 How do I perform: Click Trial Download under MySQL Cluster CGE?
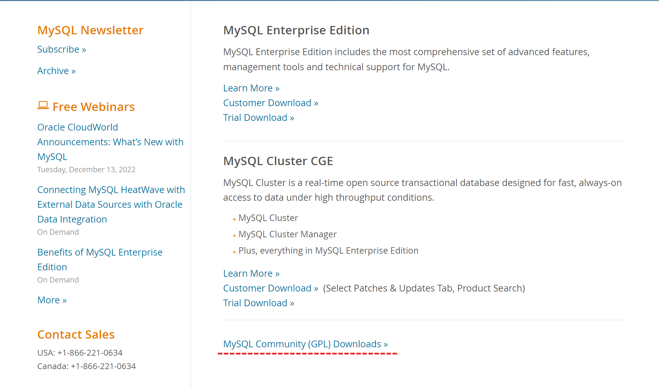click(x=259, y=303)
